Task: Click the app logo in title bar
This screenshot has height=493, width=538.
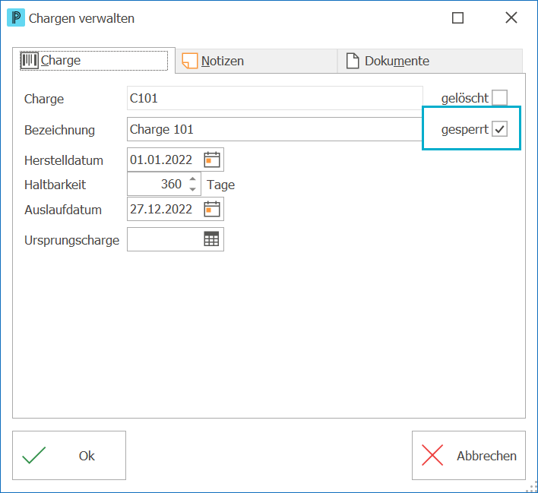Action: [16, 17]
